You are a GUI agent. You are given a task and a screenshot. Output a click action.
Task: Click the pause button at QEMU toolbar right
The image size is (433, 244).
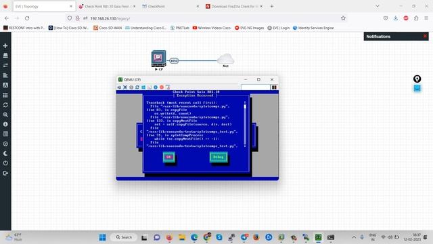274,87
